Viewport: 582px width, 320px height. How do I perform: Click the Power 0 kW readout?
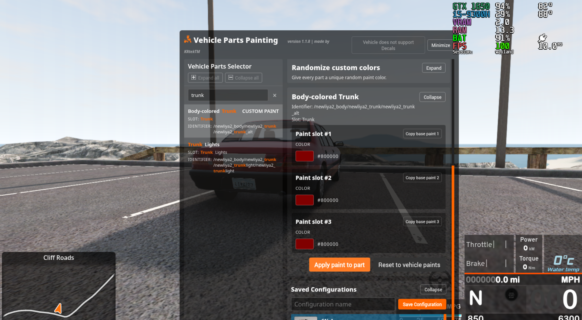click(529, 244)
